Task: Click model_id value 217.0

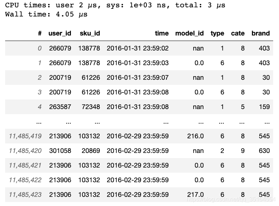Action: (195, 195)
